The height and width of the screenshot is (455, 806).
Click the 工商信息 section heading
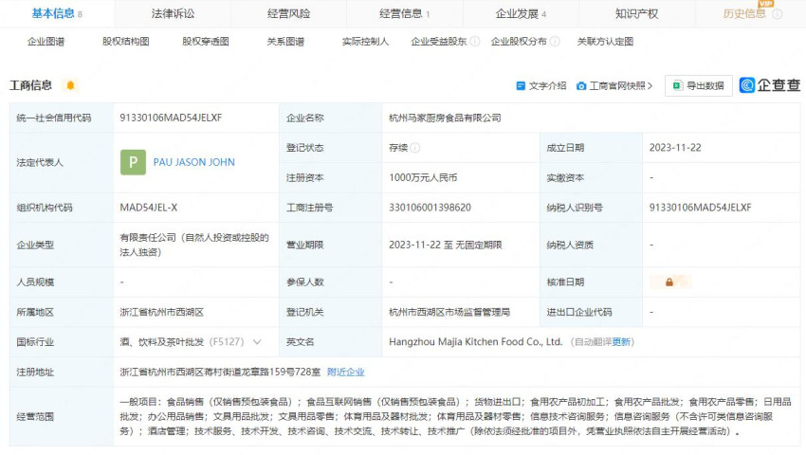point(31,85)
